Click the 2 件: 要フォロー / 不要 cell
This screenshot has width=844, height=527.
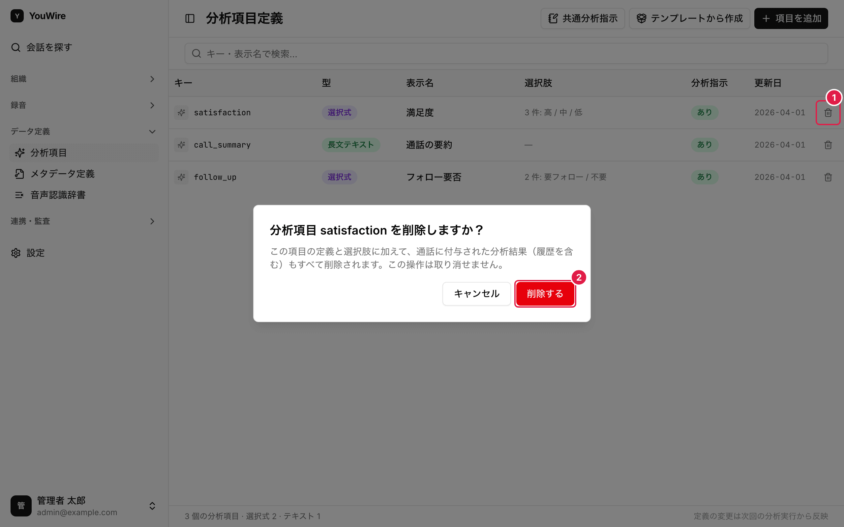click(565, 177)
